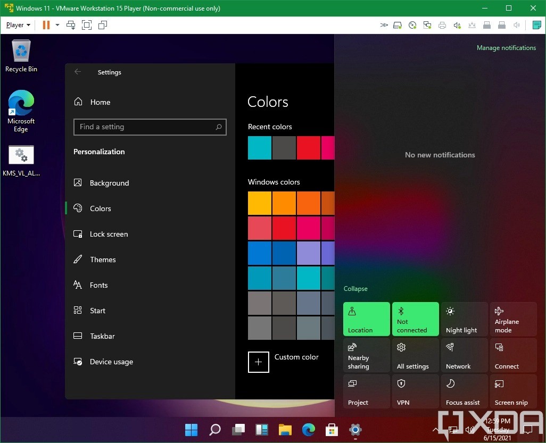Viewport: 546px width, 443px height.
Task: Toggle Nearby sharing tile
Action: [x=366, y=355]
